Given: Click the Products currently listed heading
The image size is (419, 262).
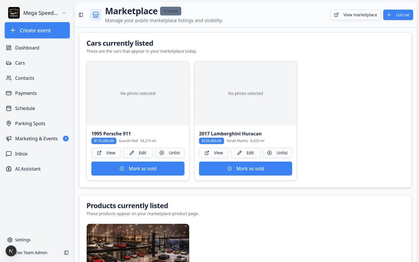Looking at the screenshot, I should (127, 206).
